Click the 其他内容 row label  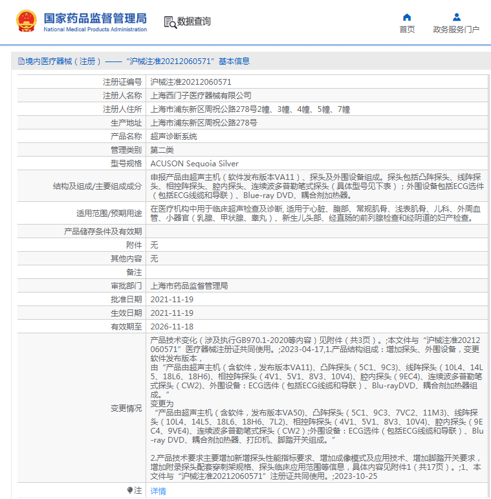pos(126,259)
